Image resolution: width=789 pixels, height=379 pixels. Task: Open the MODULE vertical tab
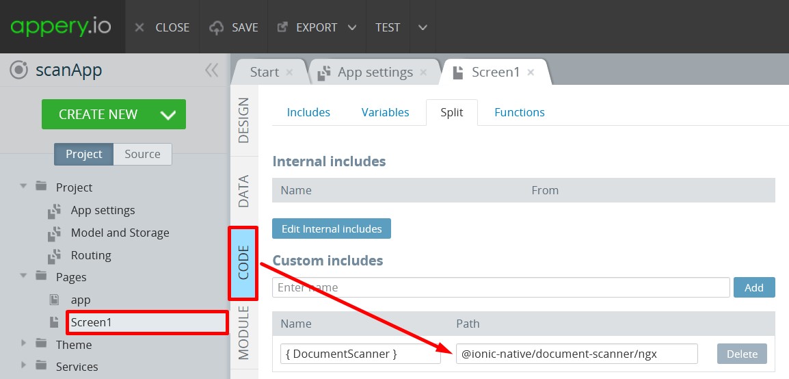tap(244, 333)
